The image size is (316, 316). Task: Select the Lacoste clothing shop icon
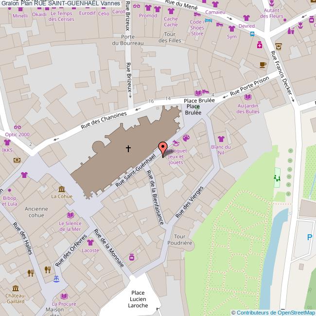click(90, 243)
